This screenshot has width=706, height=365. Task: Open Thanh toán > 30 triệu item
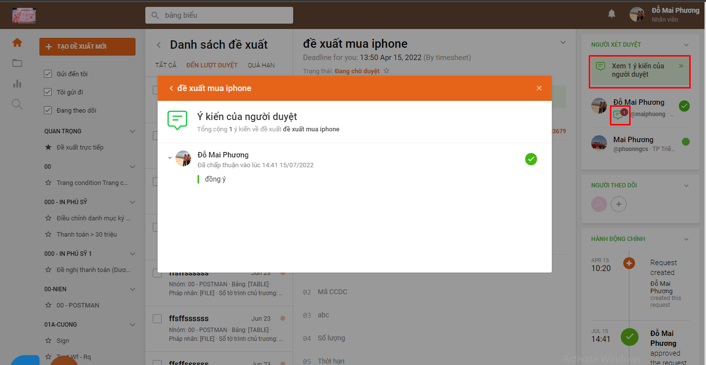(x=87, y=234)
